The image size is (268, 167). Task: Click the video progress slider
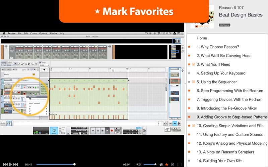56,164
